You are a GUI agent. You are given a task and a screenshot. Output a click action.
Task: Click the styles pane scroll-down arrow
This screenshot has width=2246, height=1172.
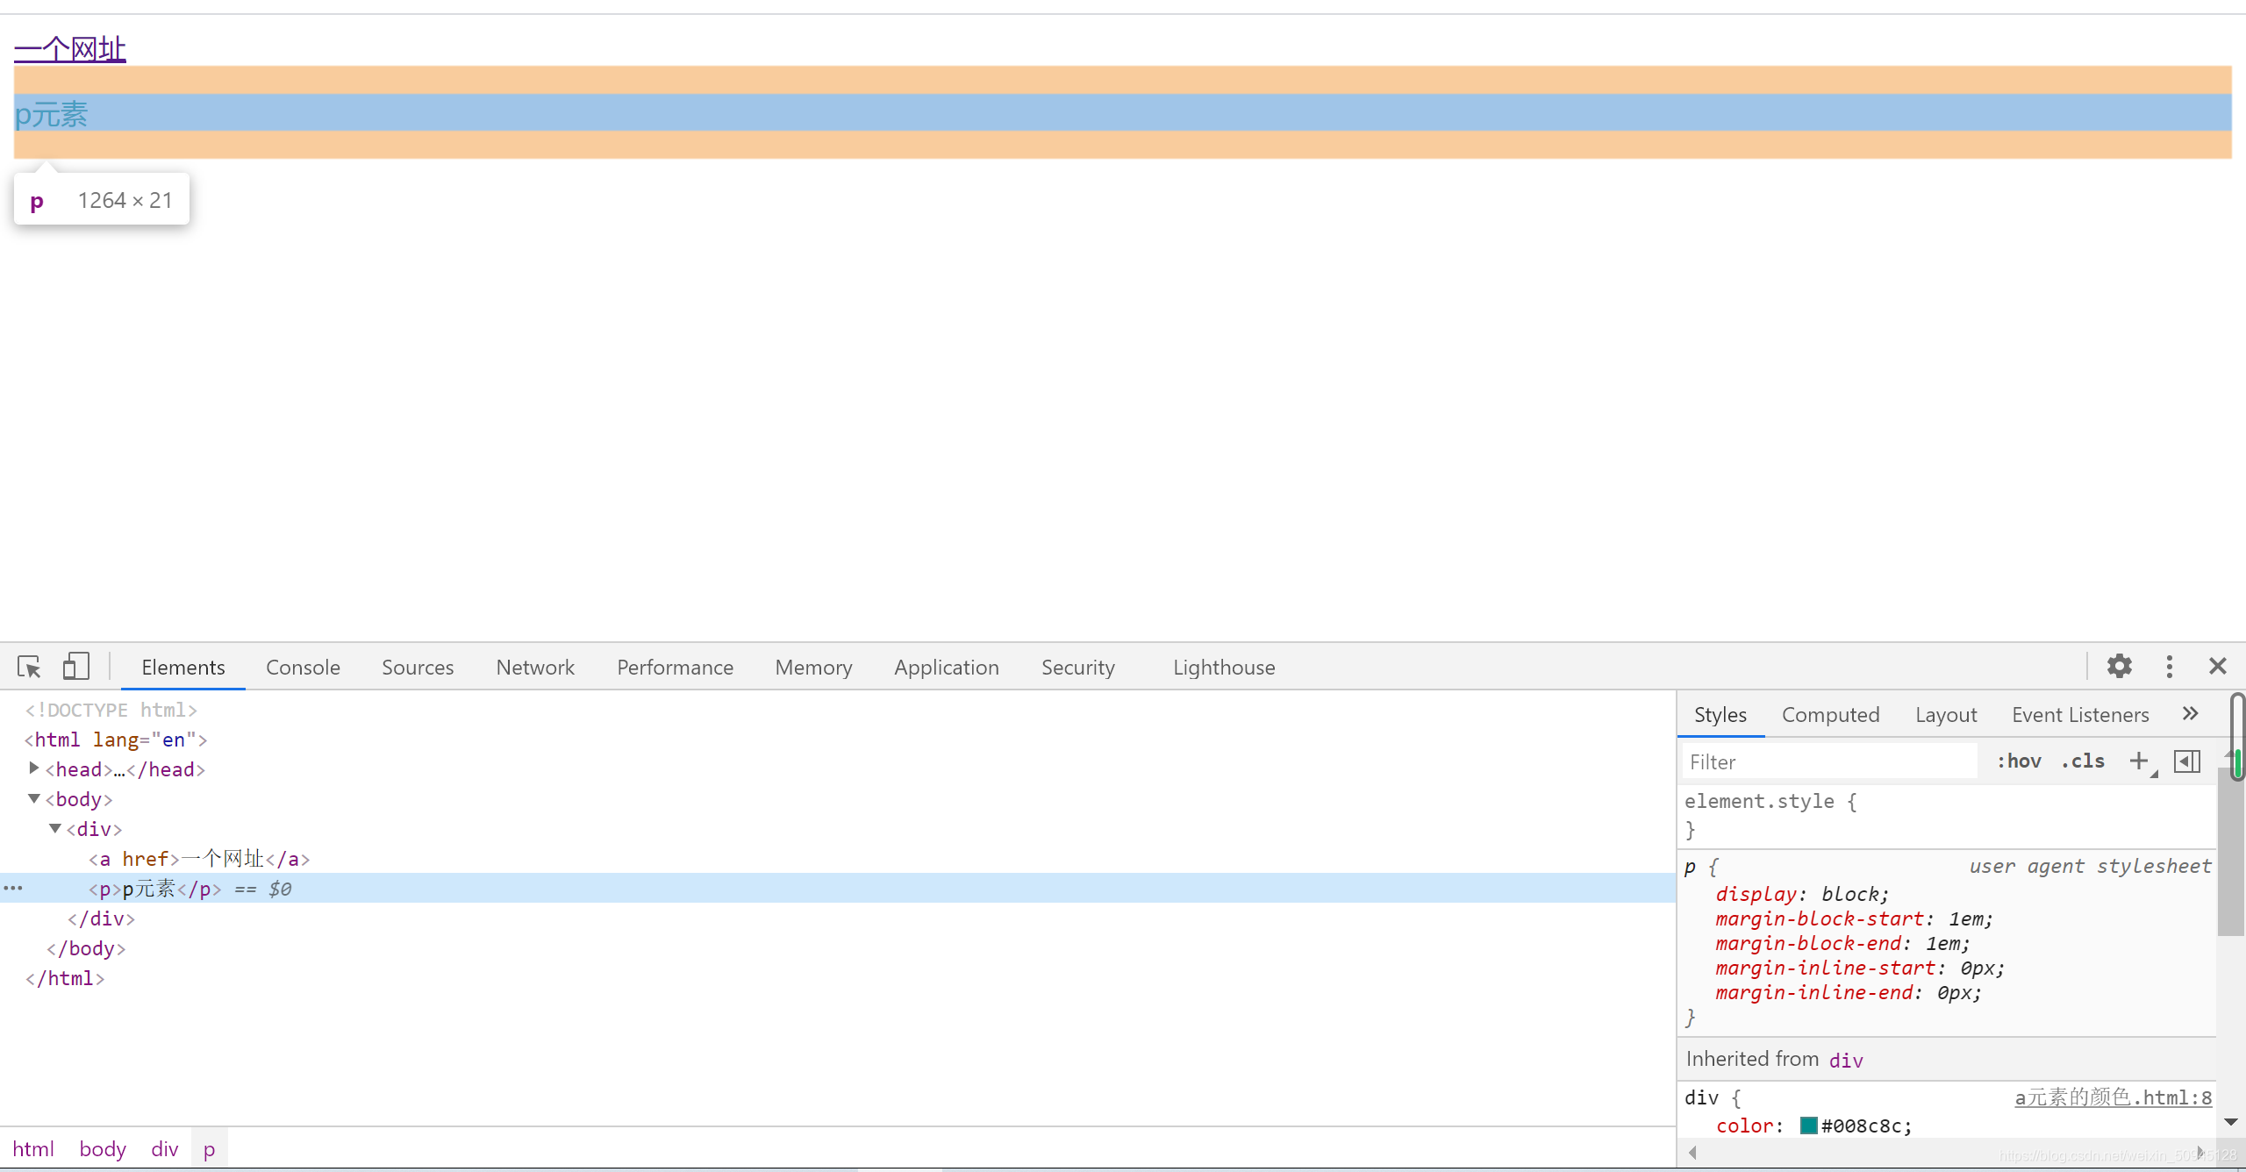[x=2230, y=1122]
